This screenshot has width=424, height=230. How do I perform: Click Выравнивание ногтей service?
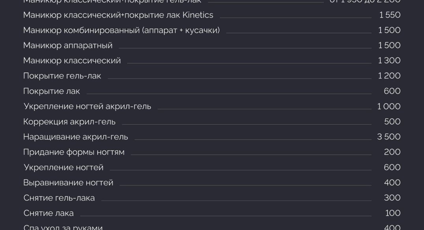(x=68, y=182)
